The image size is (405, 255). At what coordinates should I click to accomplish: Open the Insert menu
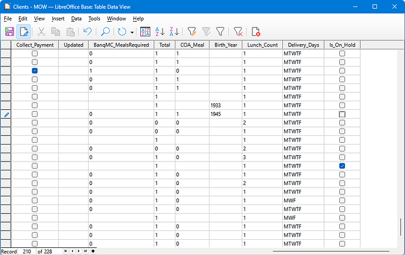tap(58, 19)
